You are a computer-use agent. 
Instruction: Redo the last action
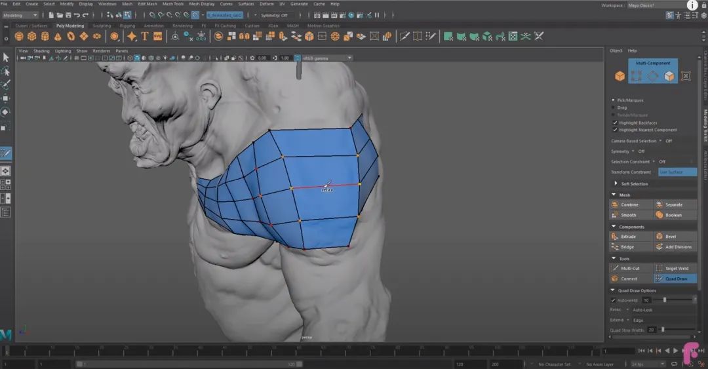85,15
